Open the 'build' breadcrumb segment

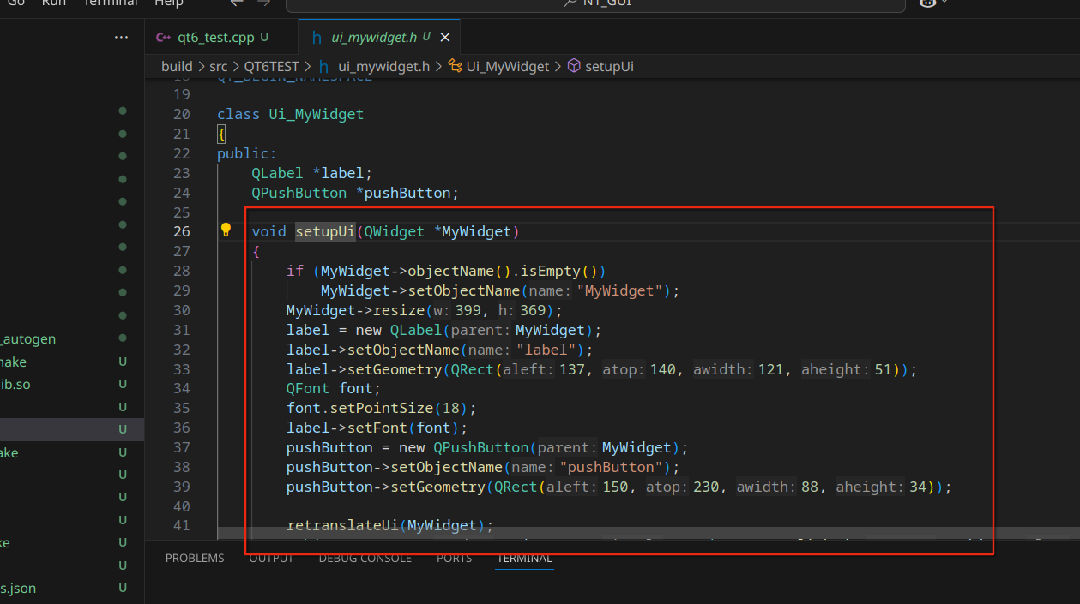click(177, 66)
